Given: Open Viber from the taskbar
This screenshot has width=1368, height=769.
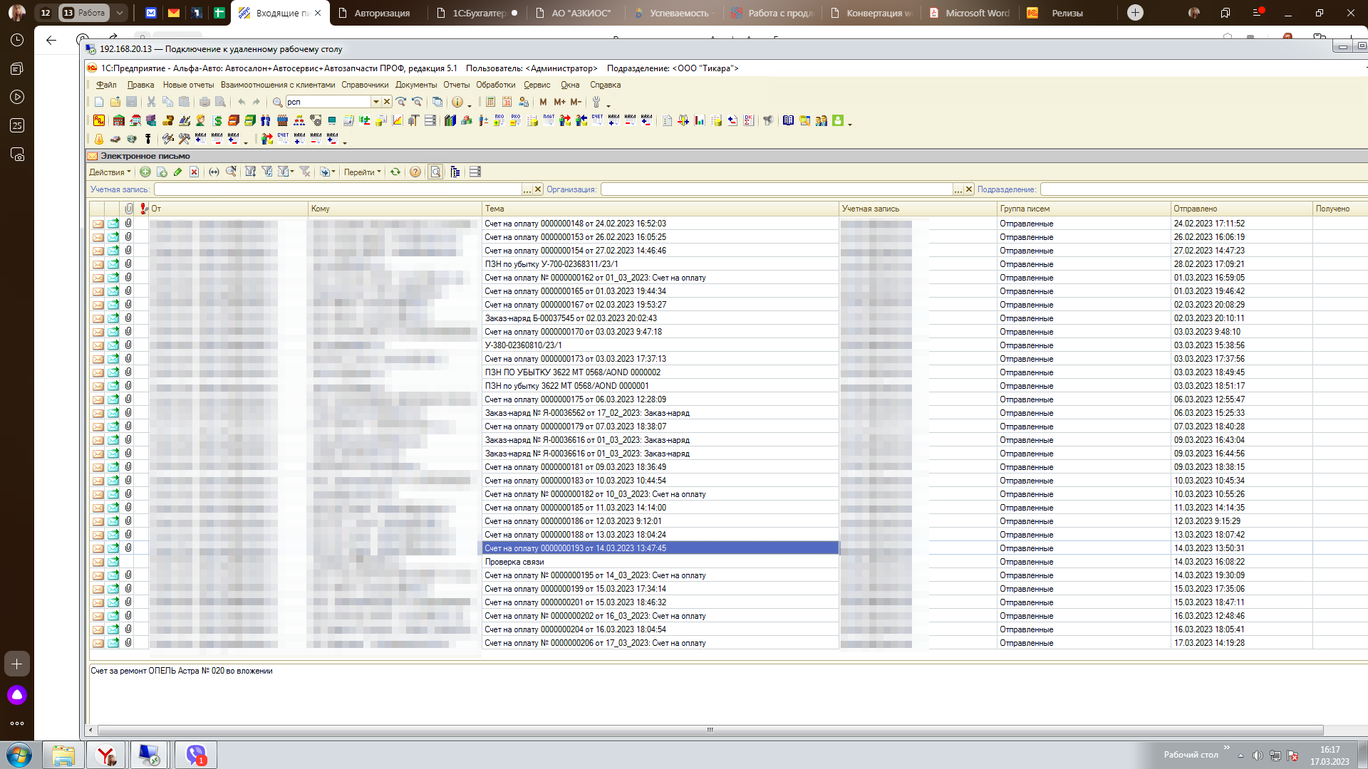Looking at the screenshot, I should [x=195, y=755].
